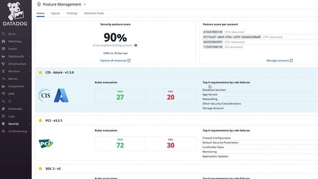Screen dimensions: 318x179
Task: Select App-Service requirement
Action: tap(210, 94)
